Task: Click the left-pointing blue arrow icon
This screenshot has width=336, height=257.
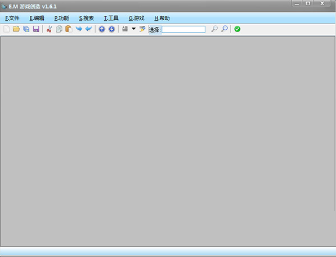Action: [x=88, y=29]
